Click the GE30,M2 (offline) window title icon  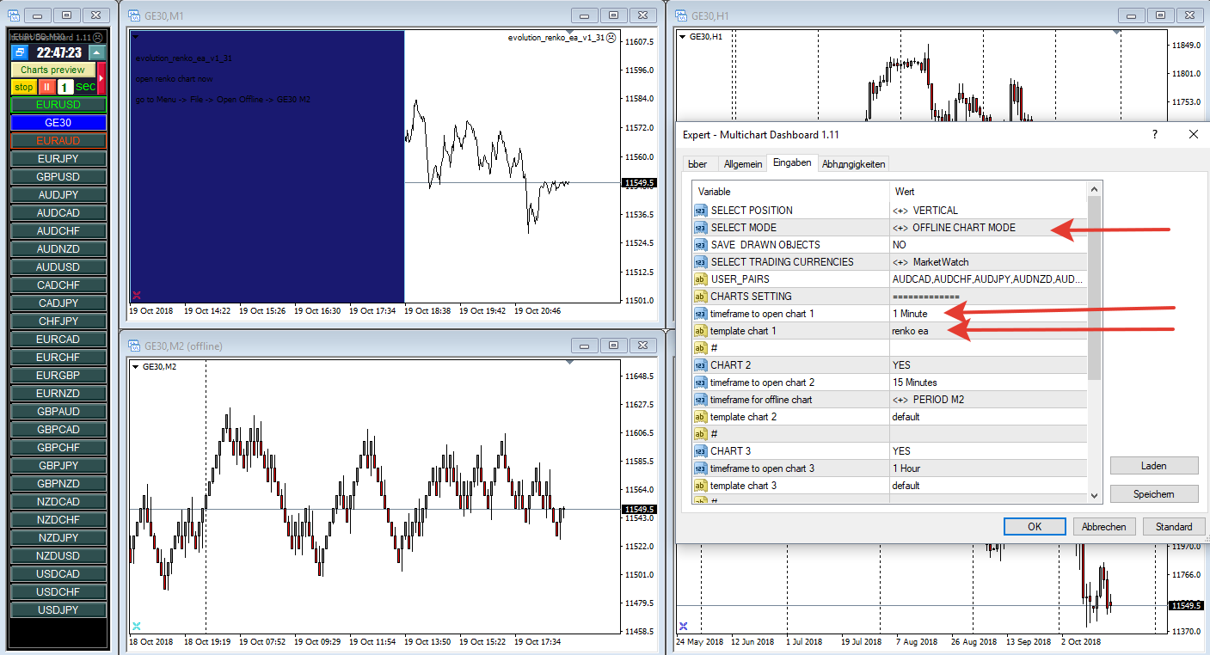click(x=133, y=346)
